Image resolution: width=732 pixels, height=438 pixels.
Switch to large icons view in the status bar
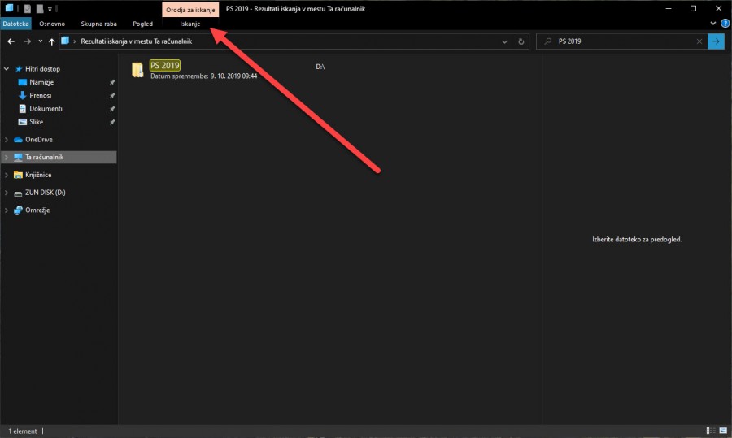pyautogui.click(x=723, y=430)
